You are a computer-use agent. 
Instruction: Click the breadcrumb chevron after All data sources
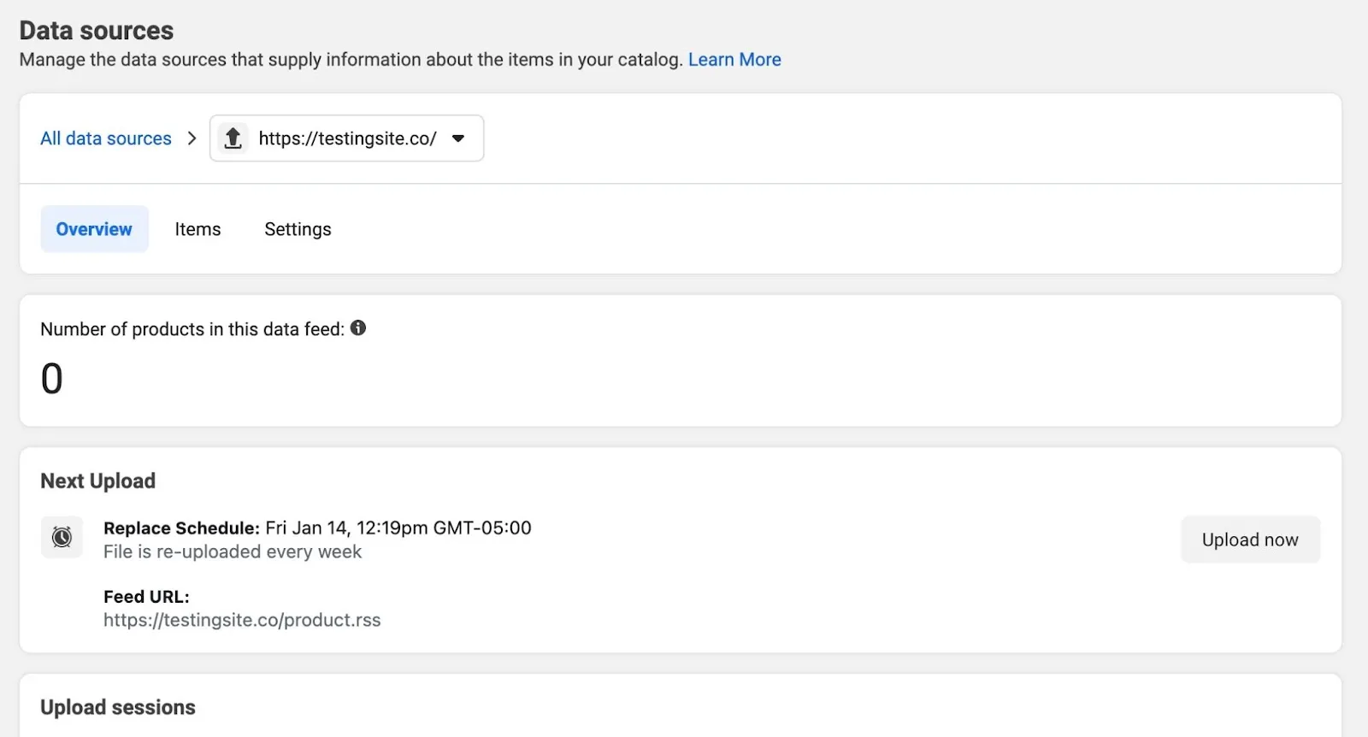[x=192, y=139]
